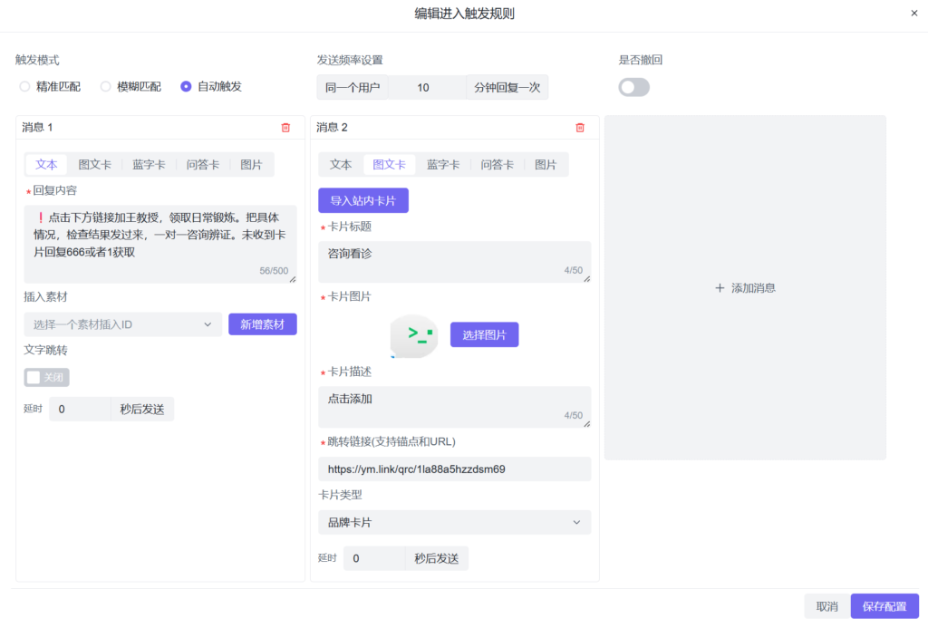
Task: Click the plus icon 添加消息
Action: pyautogui.click(x=720, y=288)
